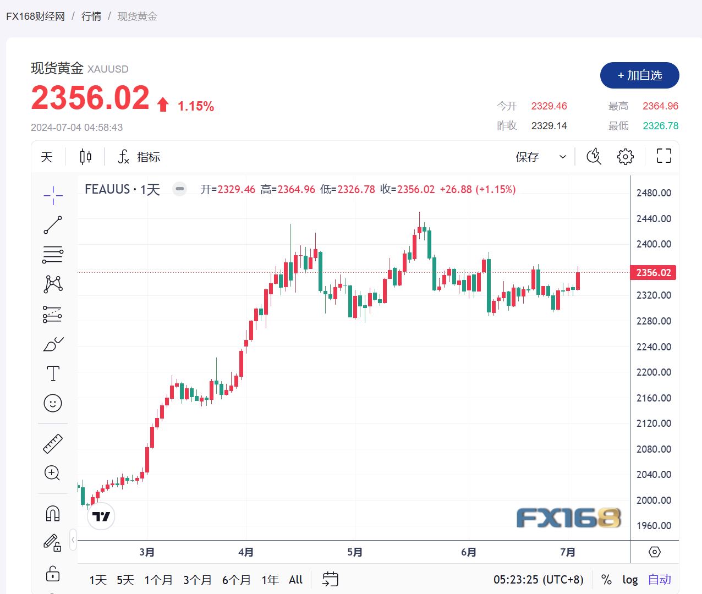Open the emoji icons tool

53,403
